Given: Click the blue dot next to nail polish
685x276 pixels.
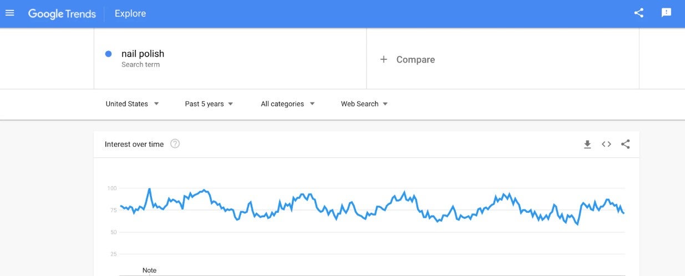Looking at the screenshot, I should [x=109, y=54].
